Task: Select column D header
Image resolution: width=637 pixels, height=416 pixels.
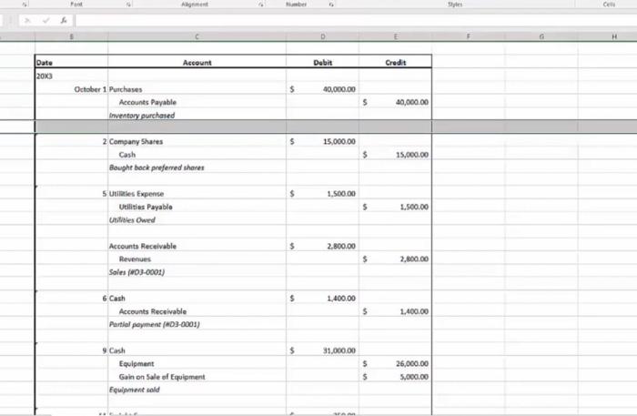Action: [322, 36]
